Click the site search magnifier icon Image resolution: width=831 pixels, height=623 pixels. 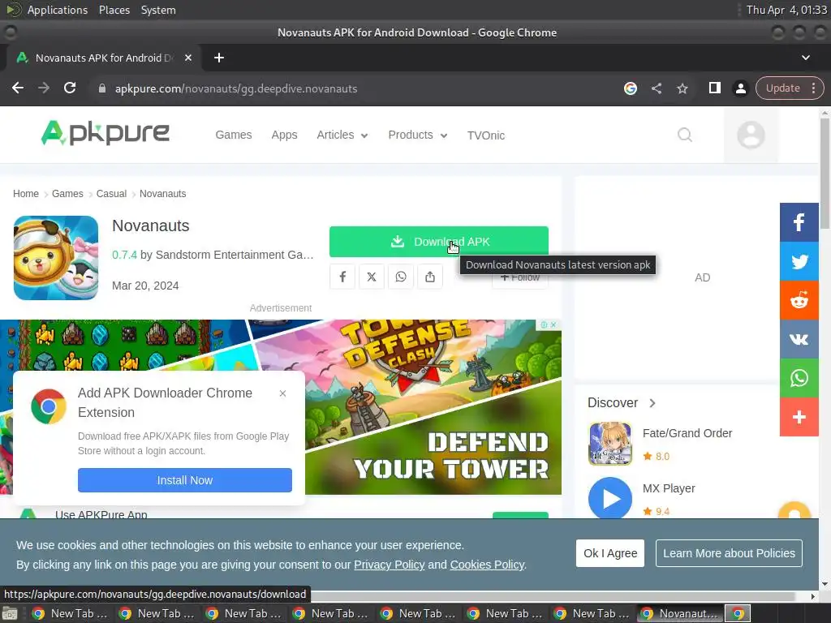pos(685,135)
